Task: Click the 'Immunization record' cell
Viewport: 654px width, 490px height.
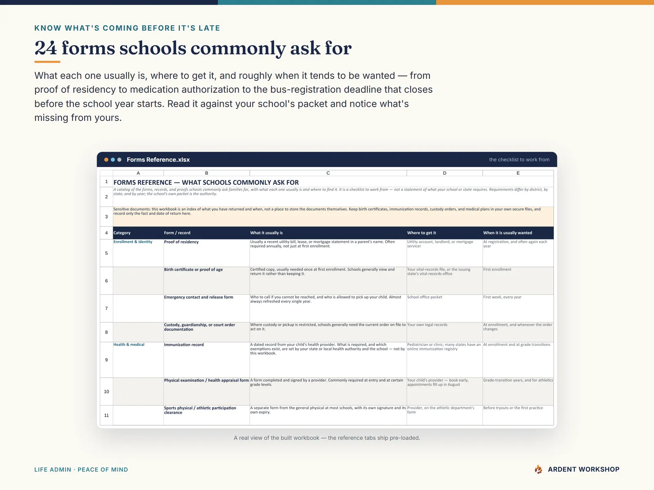Action: point(206,360)
